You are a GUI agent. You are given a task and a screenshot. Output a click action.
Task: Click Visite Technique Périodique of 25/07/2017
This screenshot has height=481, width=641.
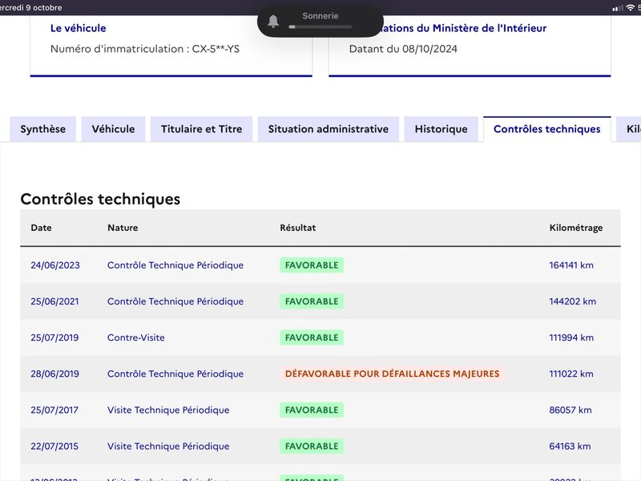pyautogui.click(x=168, y=410)
